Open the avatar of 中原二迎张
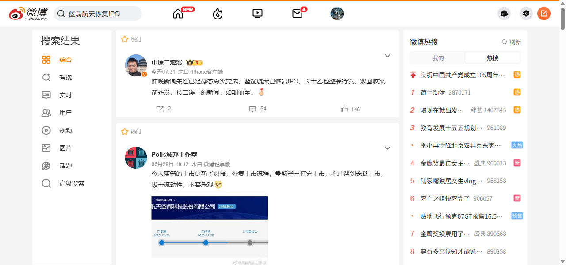 tap(136, 65)
